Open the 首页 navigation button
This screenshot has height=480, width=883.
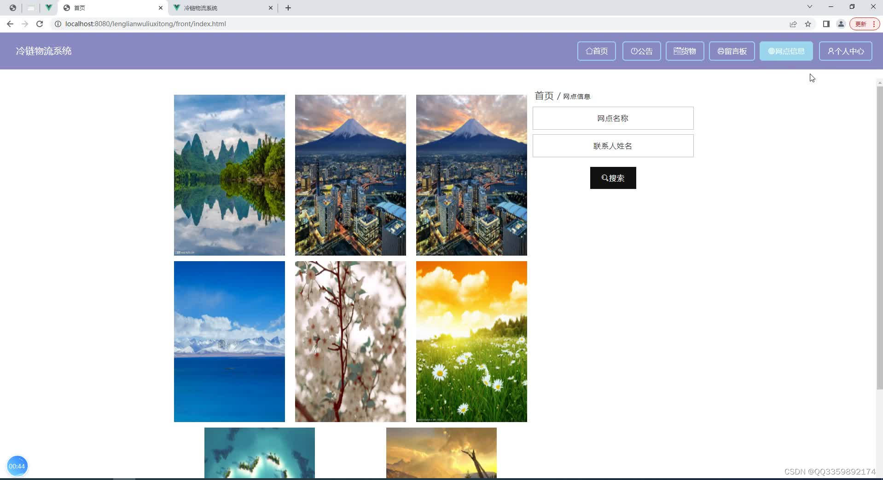click(597, 51)
